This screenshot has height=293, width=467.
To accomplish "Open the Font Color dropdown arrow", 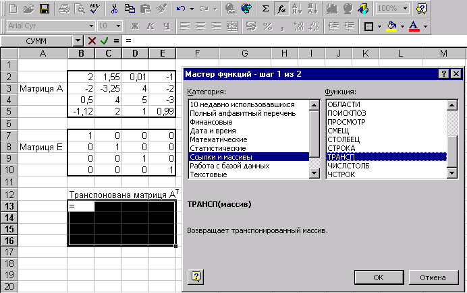I will (x=425, y=26).
